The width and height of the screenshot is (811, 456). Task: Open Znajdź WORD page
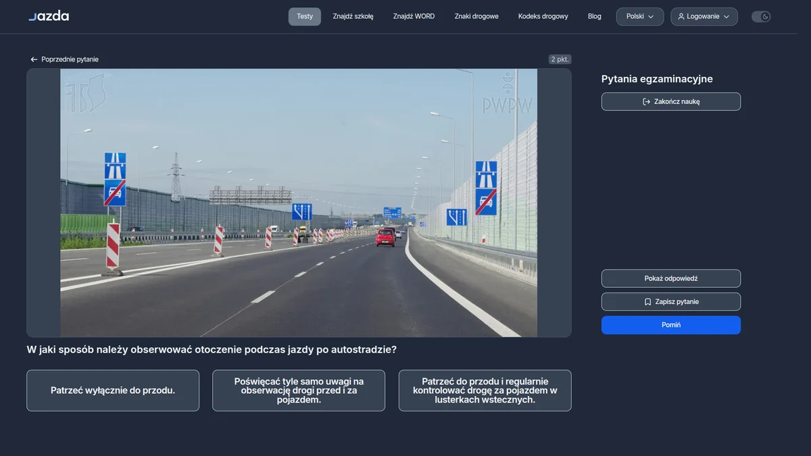click(x=414, y=16)
